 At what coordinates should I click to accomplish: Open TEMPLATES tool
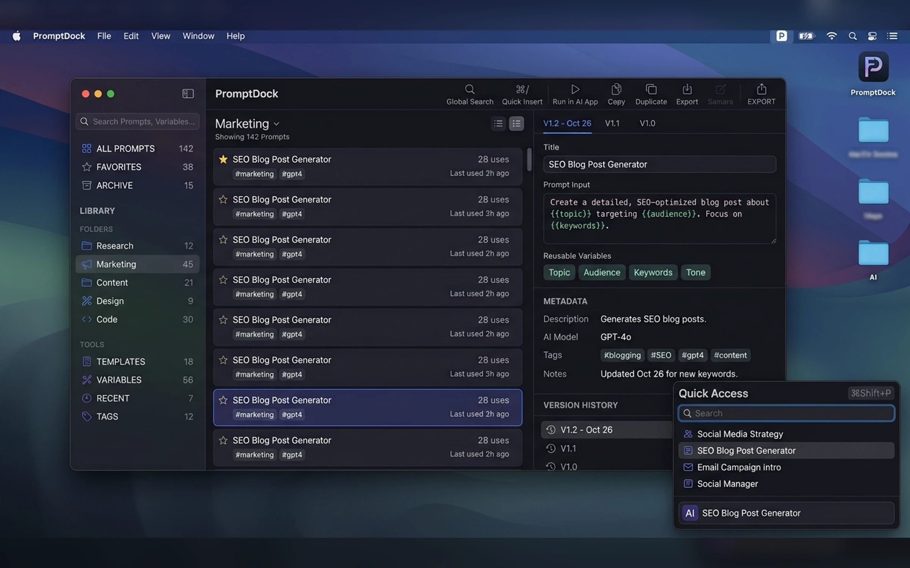point(137,362)
